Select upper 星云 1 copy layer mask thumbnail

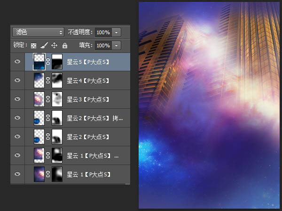(x=57, y=155)
